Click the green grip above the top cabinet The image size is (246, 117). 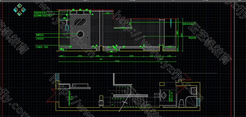click(80, 9)
